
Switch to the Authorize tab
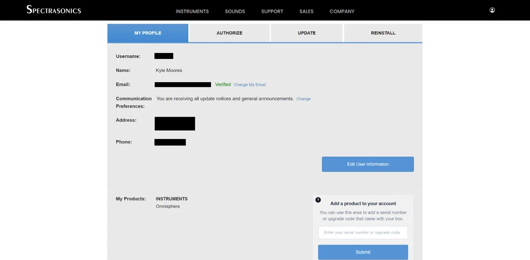(230, 33)
